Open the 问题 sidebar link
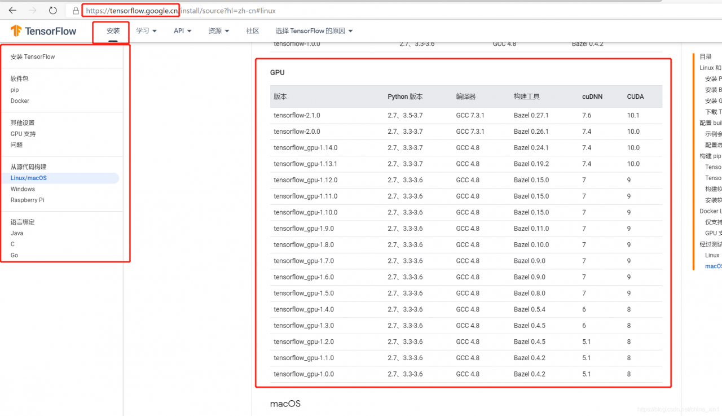The width and height of the screenshot is (722, 416). (x=16, y=145)
